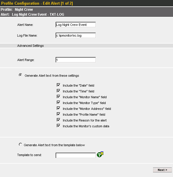Uncheck Include the "Date" field
173x177 pixels.
[58, 85]
